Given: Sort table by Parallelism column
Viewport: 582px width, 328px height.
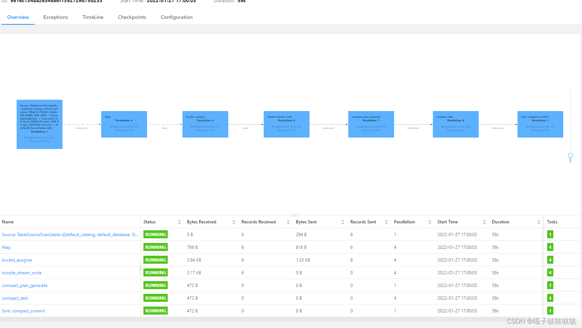Looking at the screenshot, I should coord(430,222).
